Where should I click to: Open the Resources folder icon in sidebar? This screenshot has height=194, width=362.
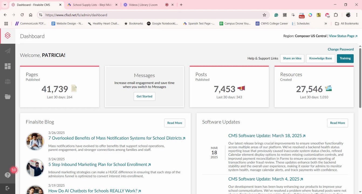[8, 96]
